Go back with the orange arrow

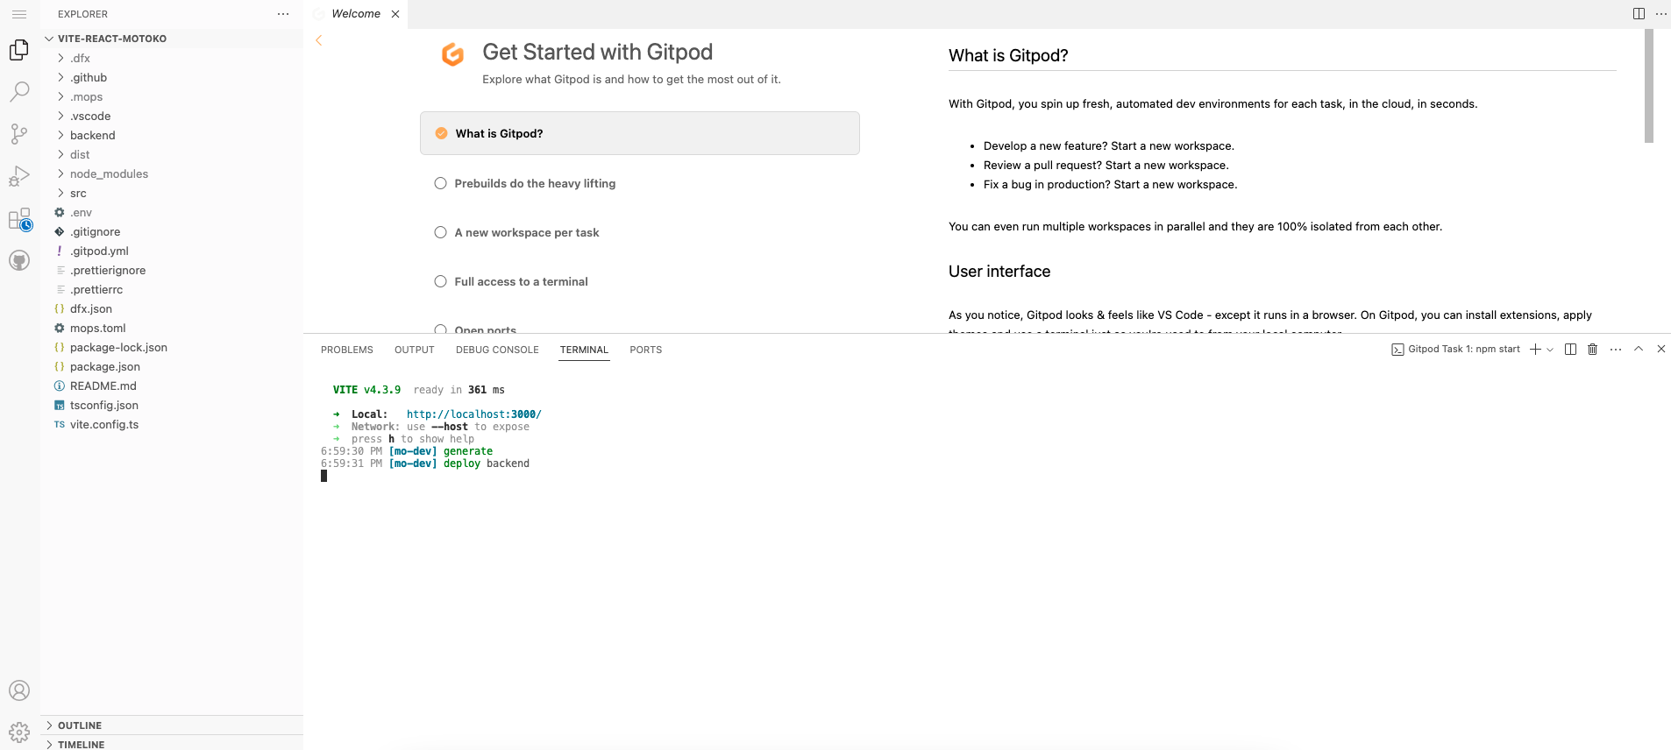click(319, 40)
